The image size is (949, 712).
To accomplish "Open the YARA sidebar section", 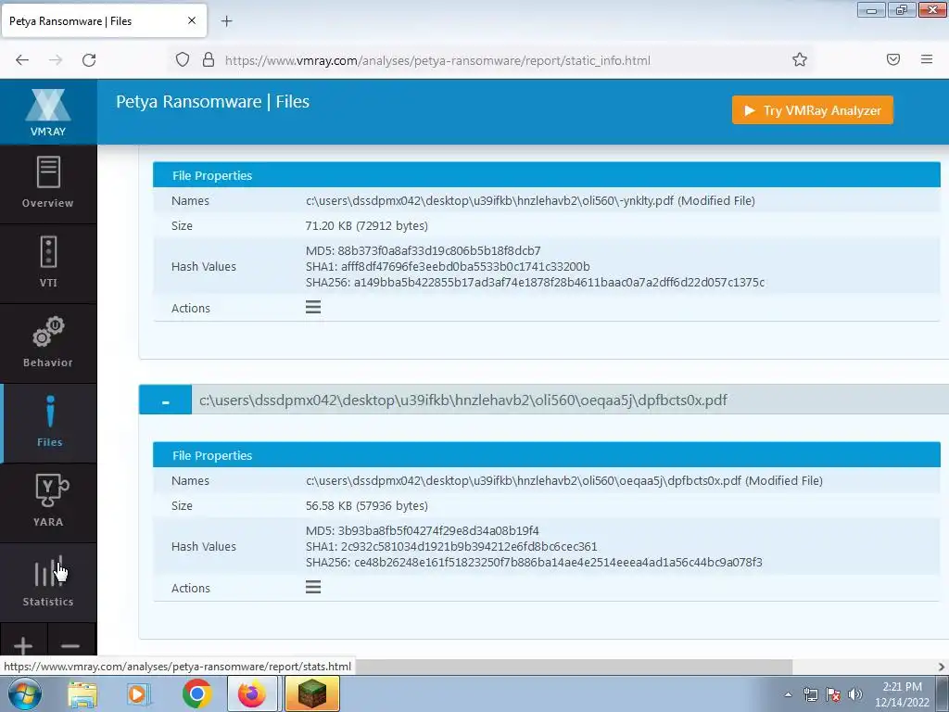I will 48,502.
